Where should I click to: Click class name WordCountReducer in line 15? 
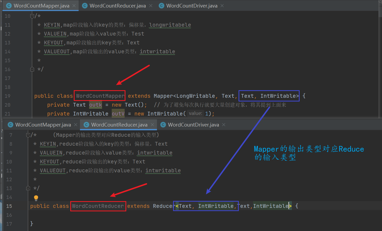click(98, 206)
